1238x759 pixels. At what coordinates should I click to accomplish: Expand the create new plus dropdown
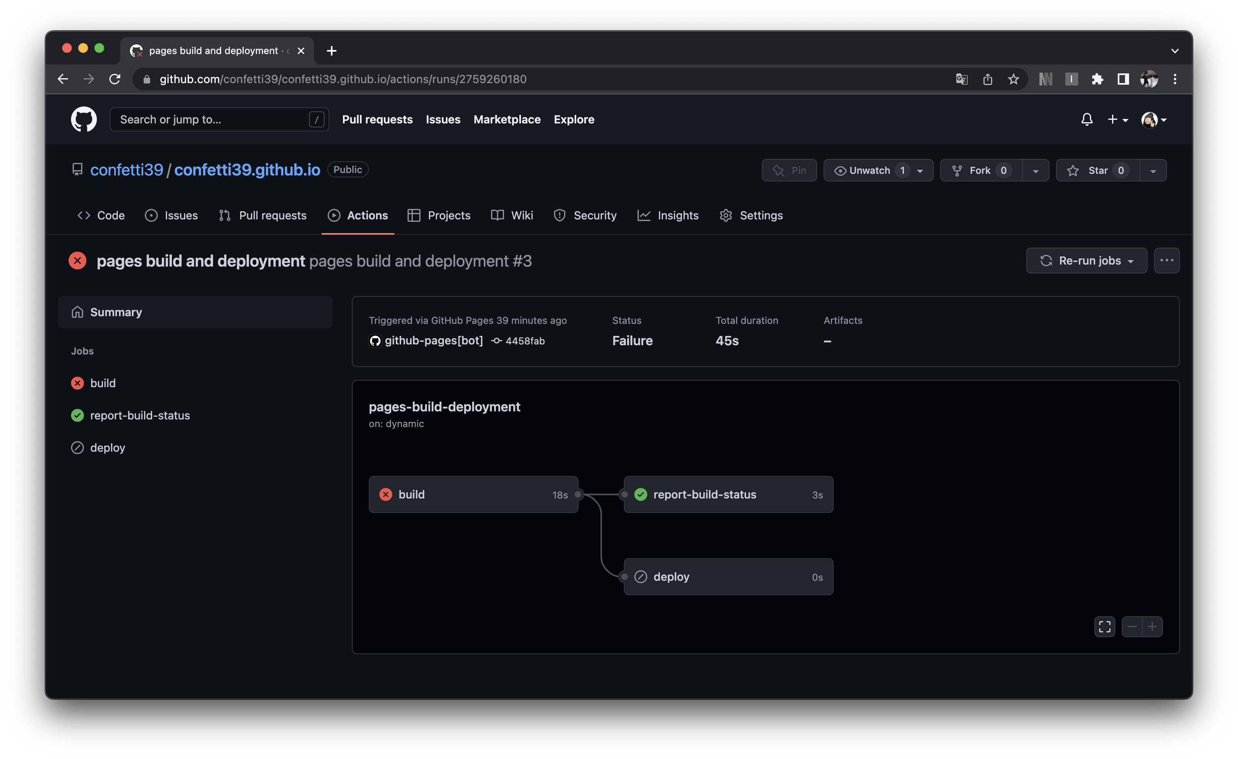(1117, 119)
